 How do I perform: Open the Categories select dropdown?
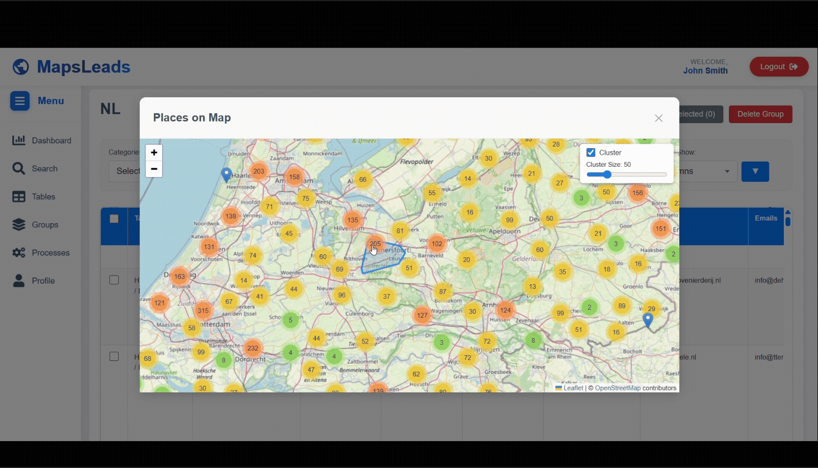(124, 171)
